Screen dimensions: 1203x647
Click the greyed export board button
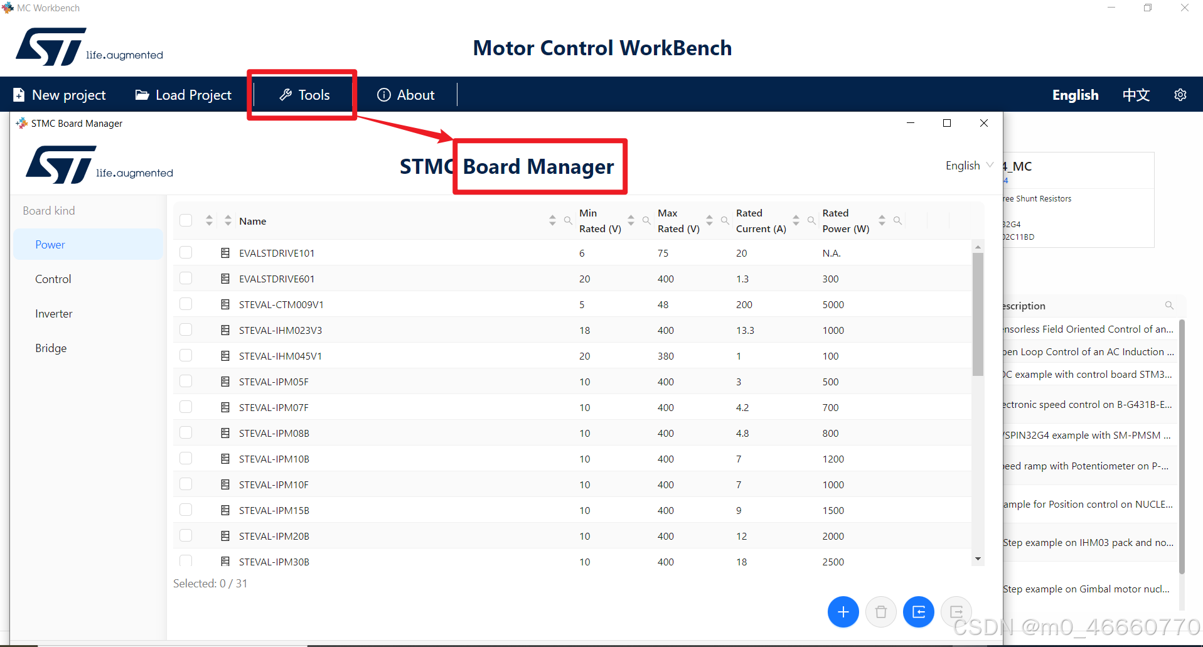(x=956, y=612)
